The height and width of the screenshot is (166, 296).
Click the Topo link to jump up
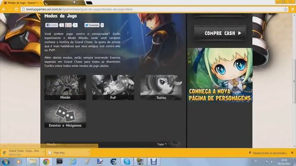point(162,144)
